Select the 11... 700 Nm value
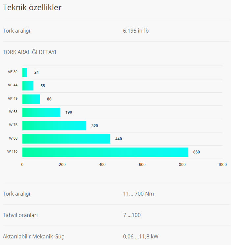 (x=138, y=194)
